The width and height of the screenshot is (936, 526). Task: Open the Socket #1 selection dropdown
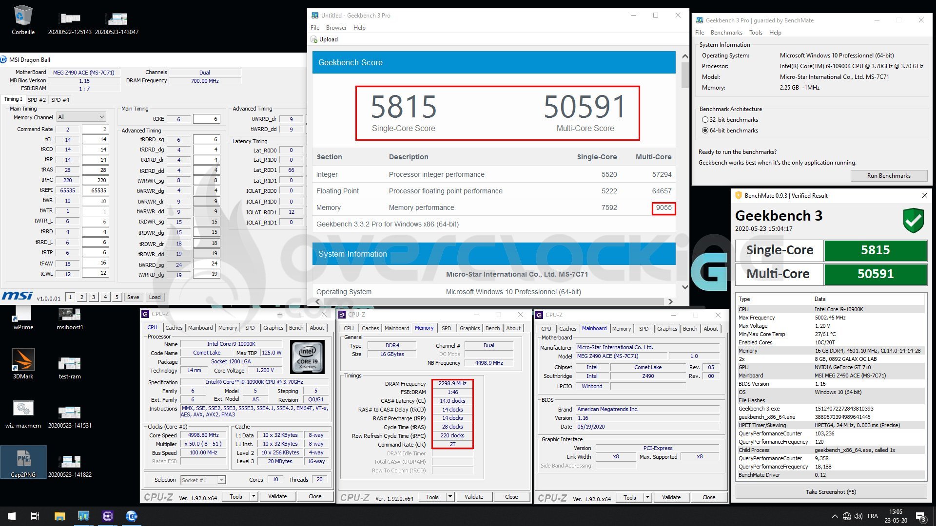click(x=203, y=480)
